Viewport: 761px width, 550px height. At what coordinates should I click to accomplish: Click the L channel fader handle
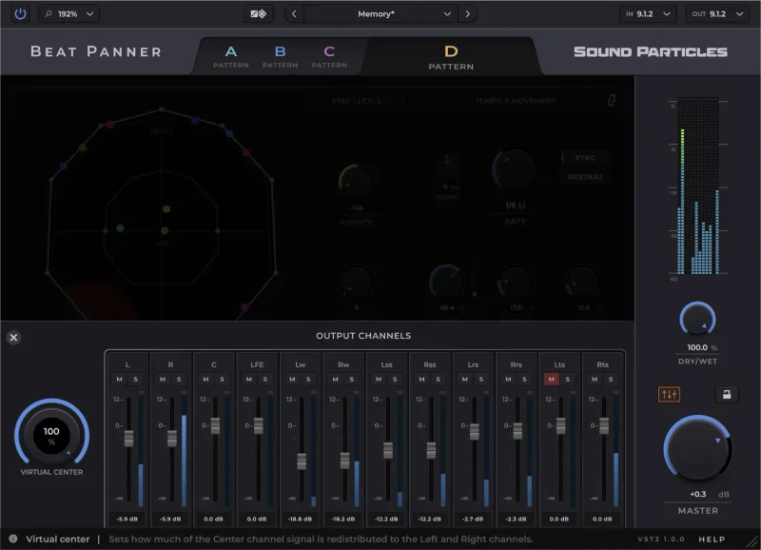128,439
